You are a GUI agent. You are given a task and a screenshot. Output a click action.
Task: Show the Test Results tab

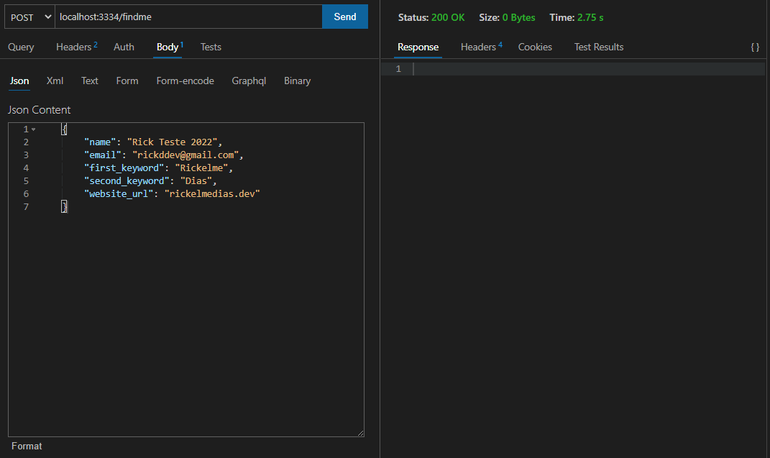click(x=599, y=47)
